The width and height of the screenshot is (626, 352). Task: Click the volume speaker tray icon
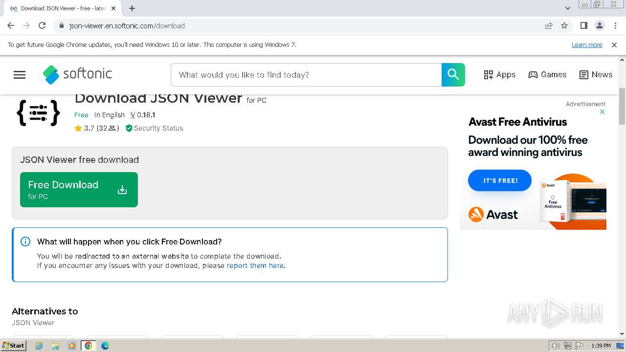tap(556, 346)
